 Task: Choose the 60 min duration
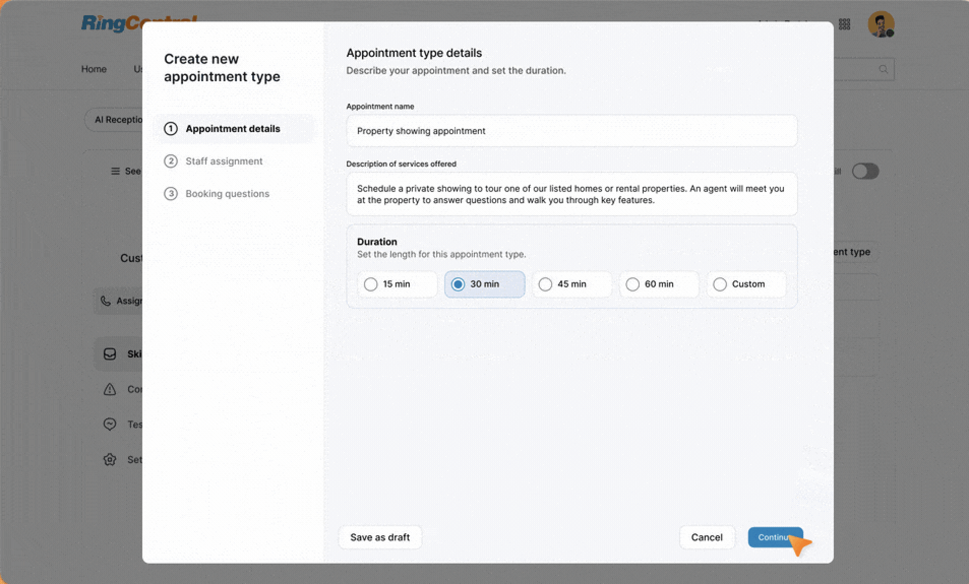tap(659, 284)
